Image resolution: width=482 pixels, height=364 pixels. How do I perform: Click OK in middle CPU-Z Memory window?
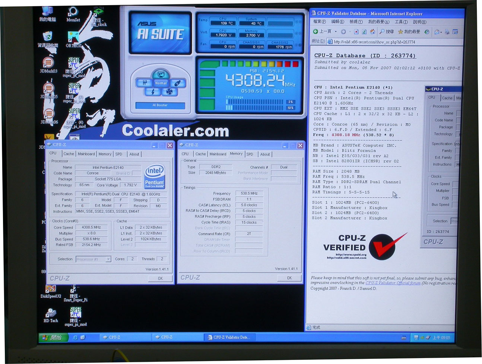(289, 278)
